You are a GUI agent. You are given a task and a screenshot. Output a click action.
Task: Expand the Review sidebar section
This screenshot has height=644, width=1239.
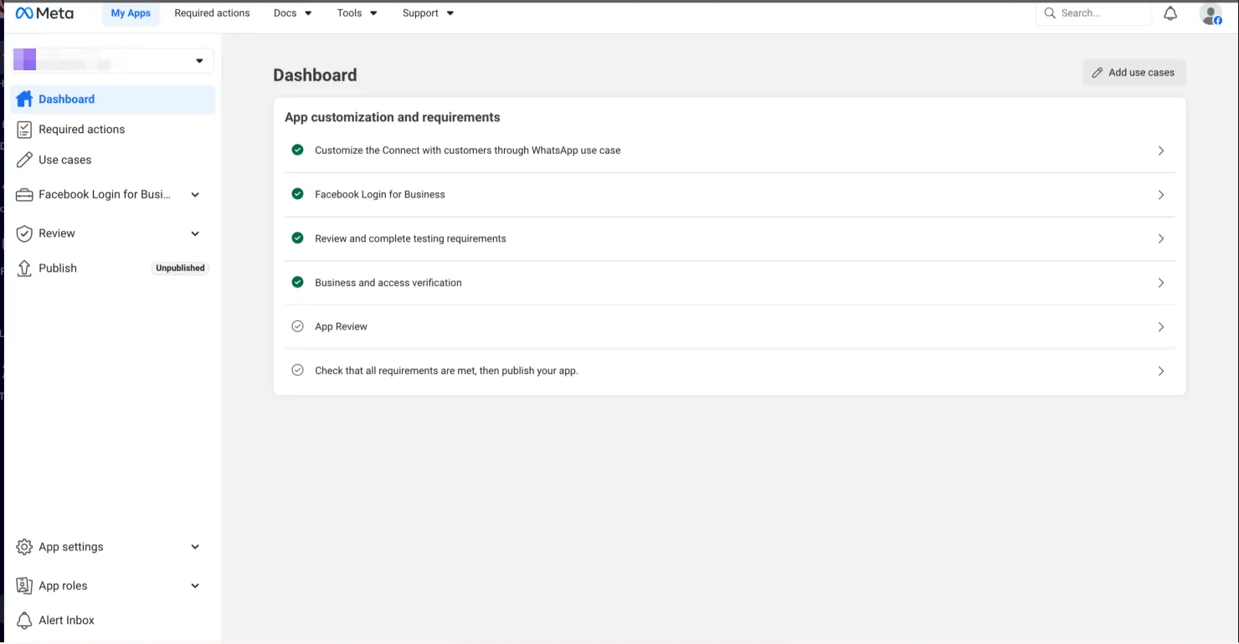click(195, 233)
